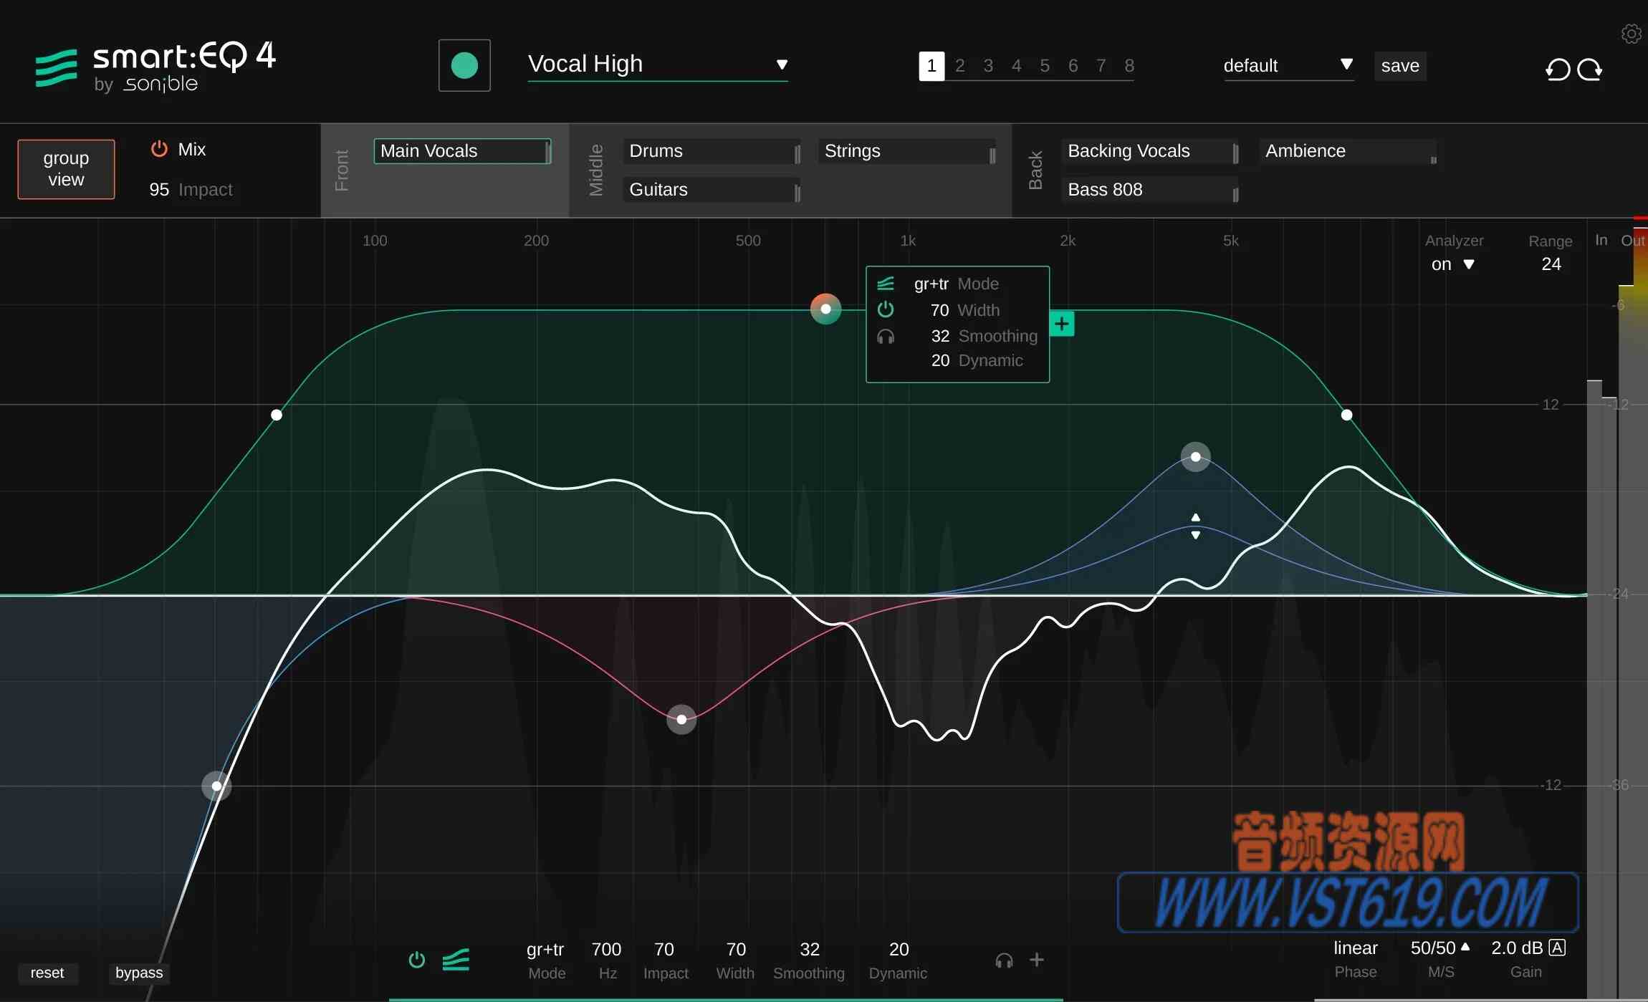Viewport: 1648px width, 1002px height.
Task: Select the Backing Vocals track
Action: coord(1150,151)
